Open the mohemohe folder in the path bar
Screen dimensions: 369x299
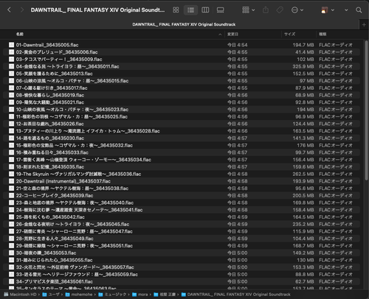pyautogui.click(x=79, y=295)
